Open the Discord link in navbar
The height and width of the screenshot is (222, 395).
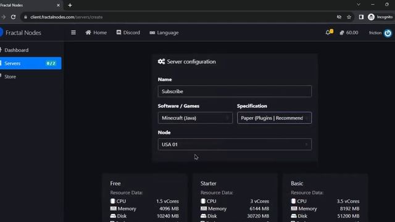(128, 33)
